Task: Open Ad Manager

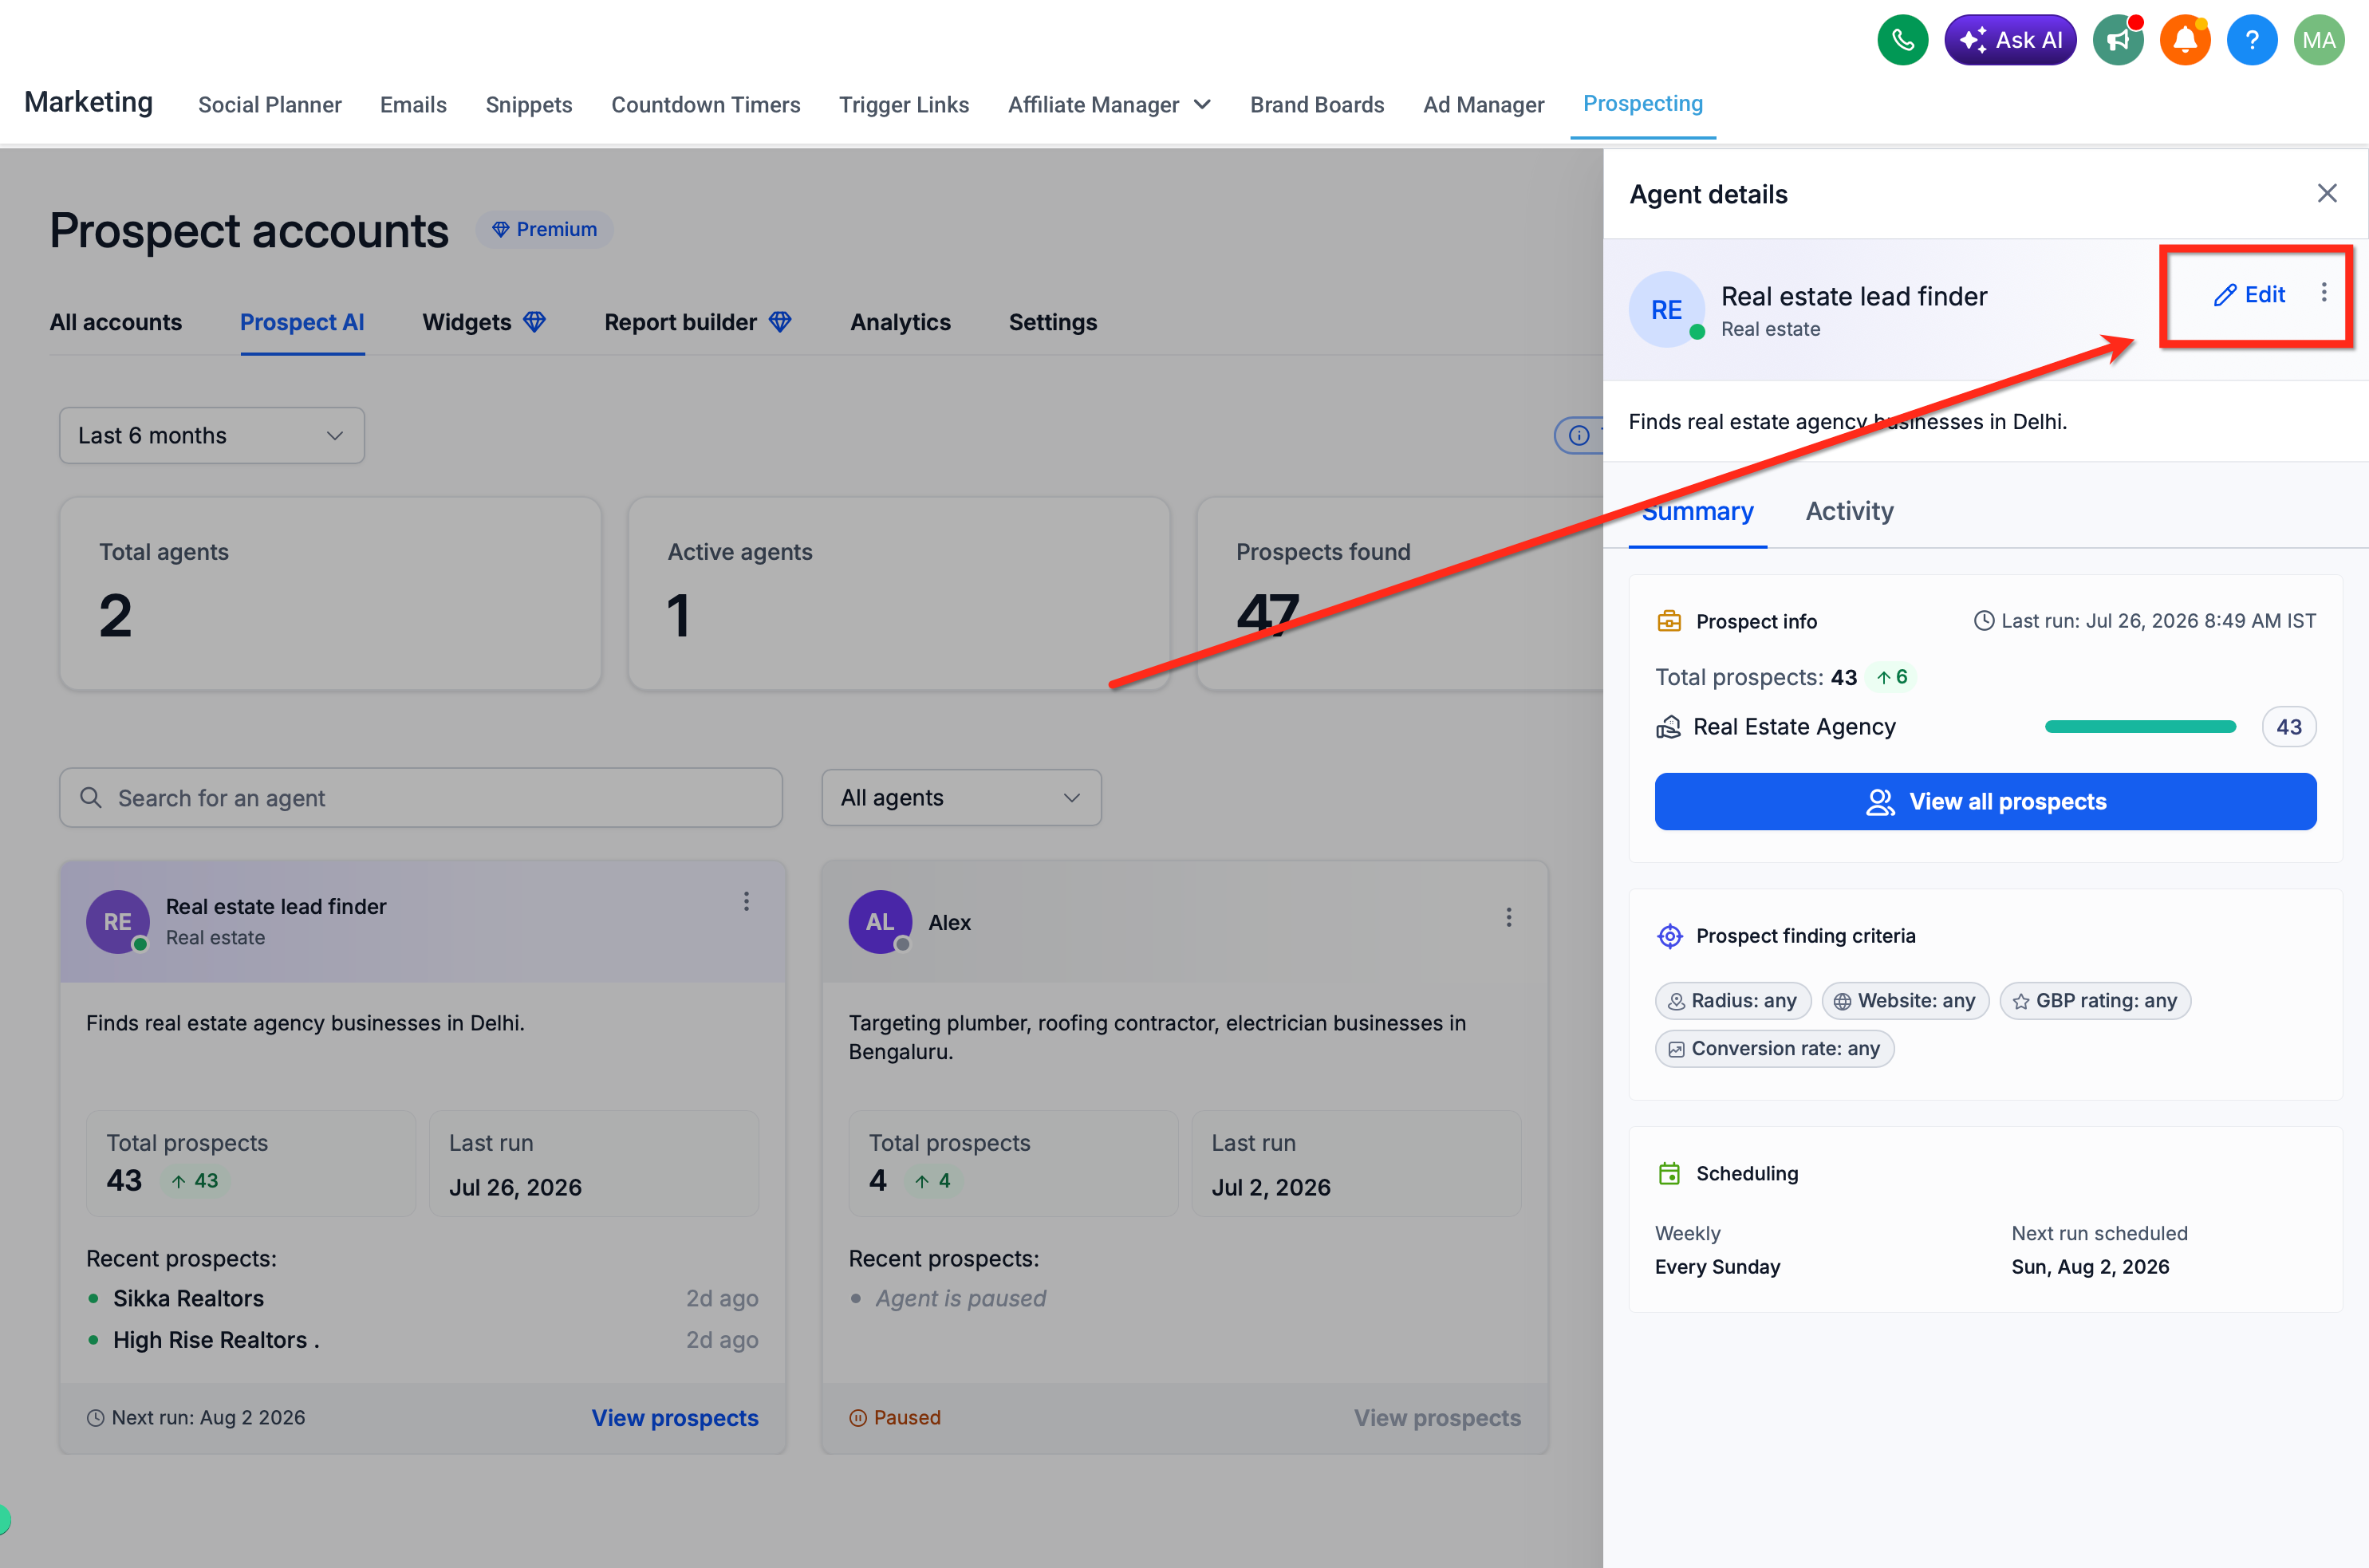Action: 1484,104
